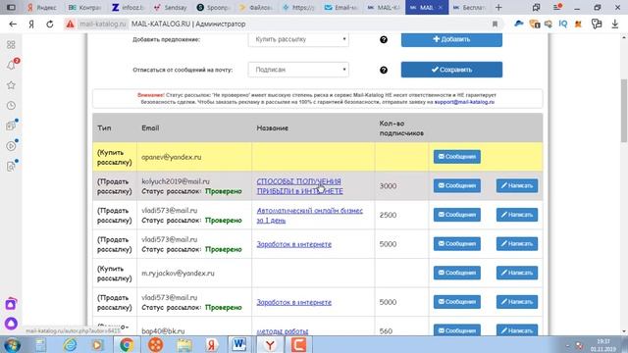Screen dimensions: 628x353
Task: Click the "Кол-во подписчиков" column header
Action: [401, 128]
